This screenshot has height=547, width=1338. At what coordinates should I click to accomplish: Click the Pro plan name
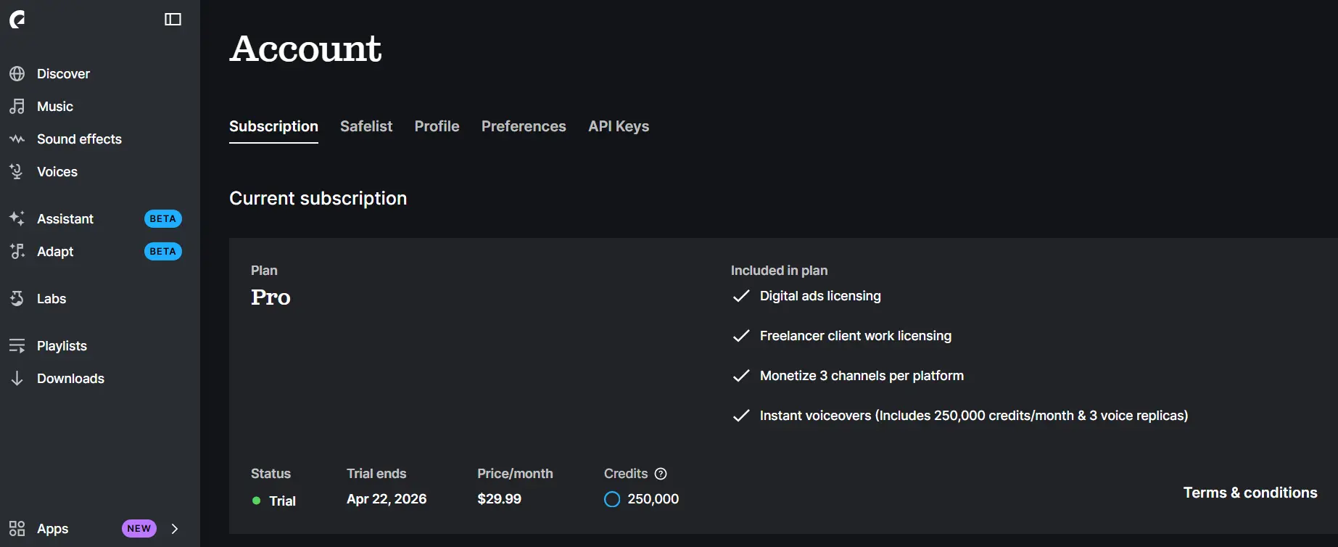[271, 297]
